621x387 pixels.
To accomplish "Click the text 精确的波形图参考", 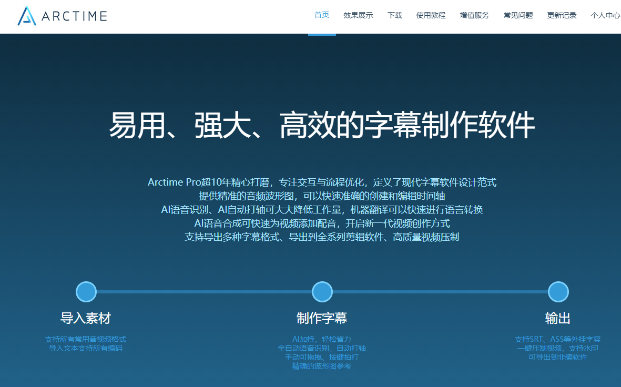I will click(x=322, y=366).
